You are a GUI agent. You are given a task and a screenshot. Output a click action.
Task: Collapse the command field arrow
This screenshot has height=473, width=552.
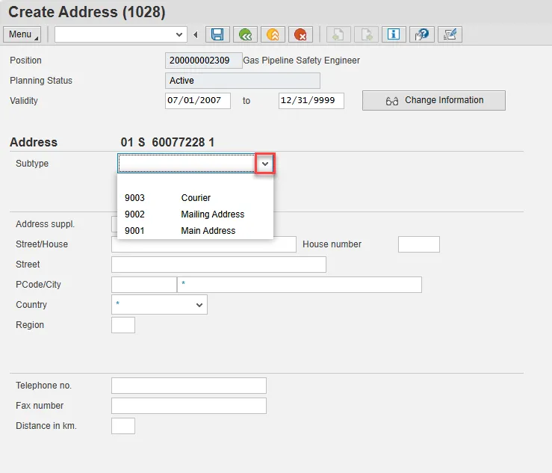pos(196,34)
